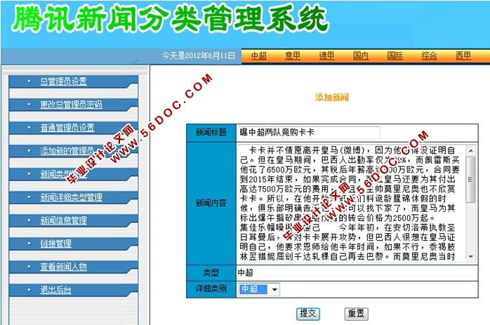Open the 中超 category tab
This screenshot has height=325, width=490.
[x=258, y=56]
